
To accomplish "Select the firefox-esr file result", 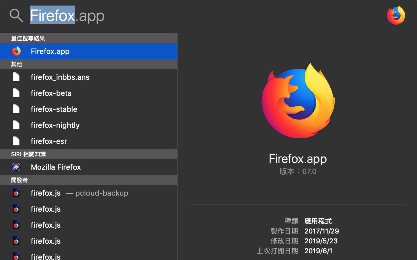I will coord(49,141).
